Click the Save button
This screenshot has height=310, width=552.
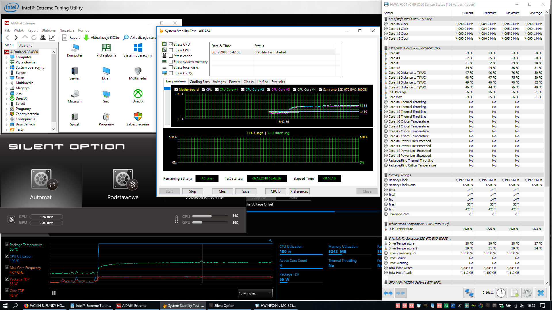[x=246, y=191]
